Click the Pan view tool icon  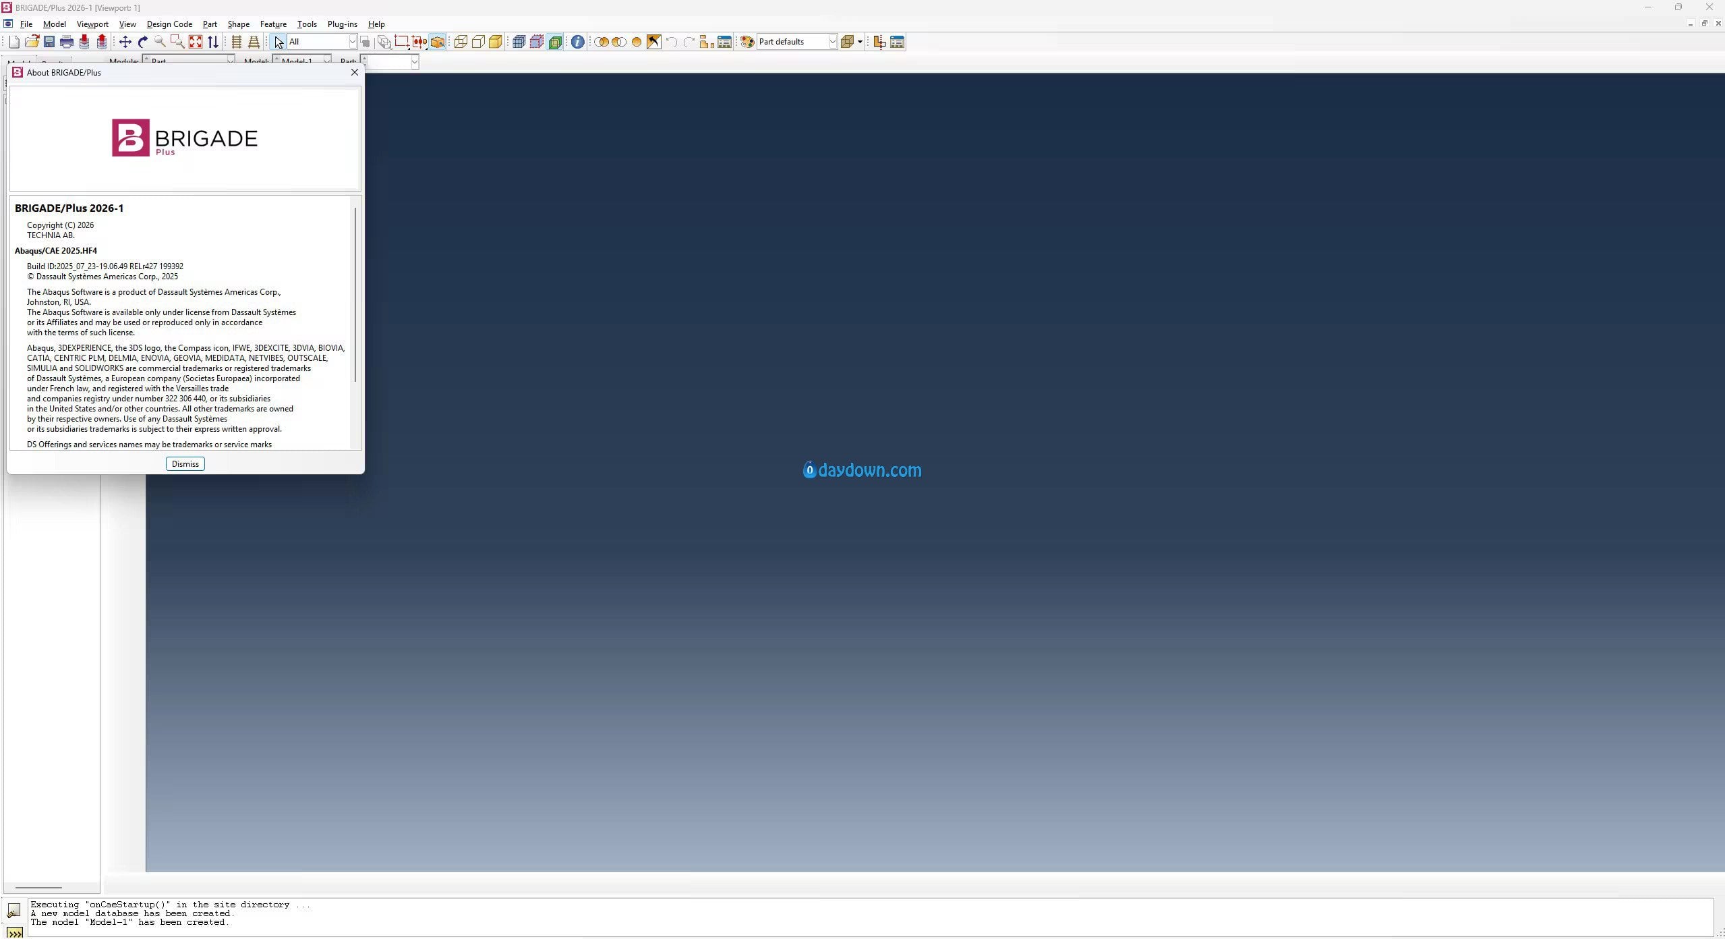[x=125, y=42]
